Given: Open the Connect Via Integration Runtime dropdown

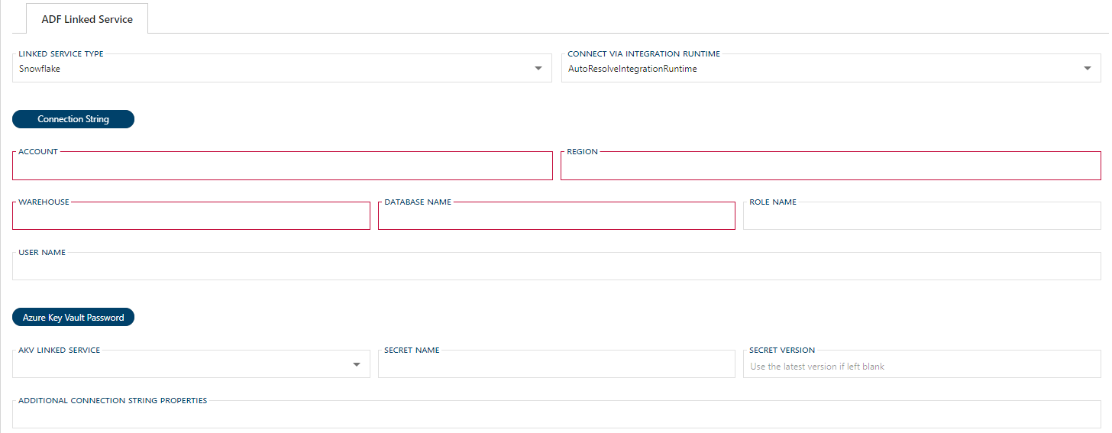Looking at the screenshot, I should (831, 69).
